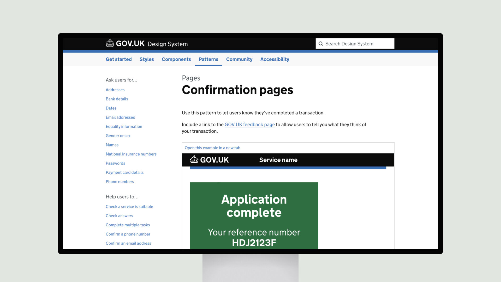Open the Check answers pattern

pos(120,216)
